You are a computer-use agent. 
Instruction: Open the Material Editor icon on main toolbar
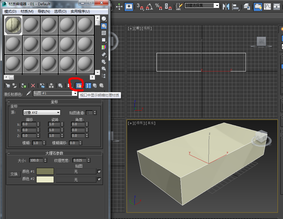coord(258,6)
